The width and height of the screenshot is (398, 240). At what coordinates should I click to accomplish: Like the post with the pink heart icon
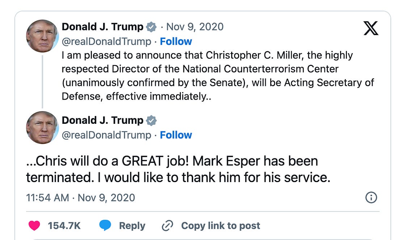(34, 226)
